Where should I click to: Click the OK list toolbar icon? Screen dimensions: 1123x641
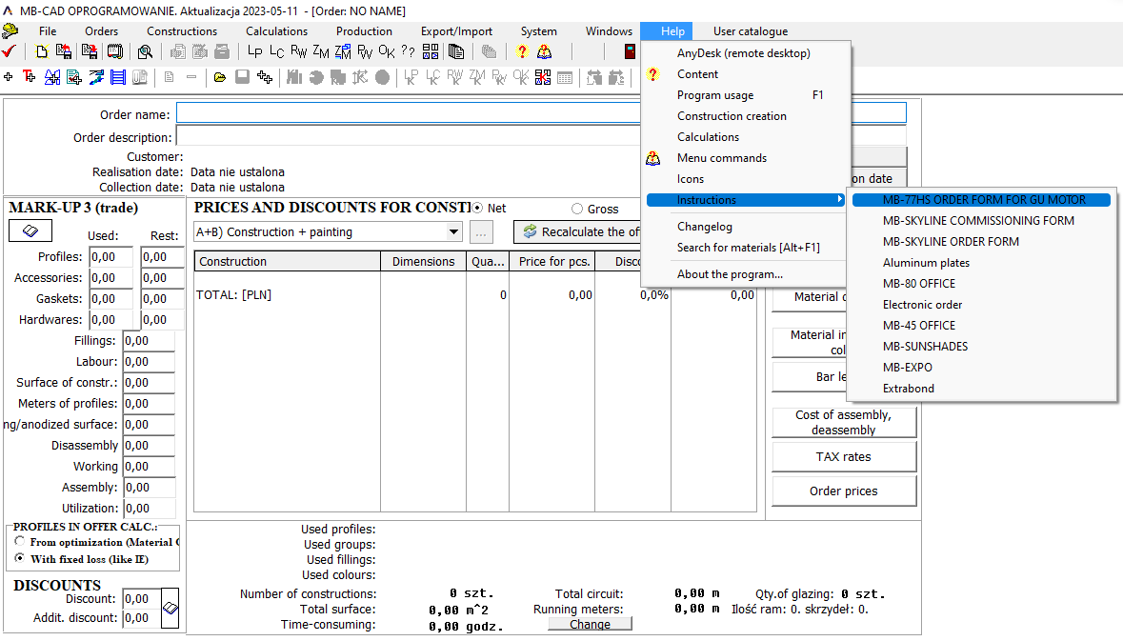point(387,51)
